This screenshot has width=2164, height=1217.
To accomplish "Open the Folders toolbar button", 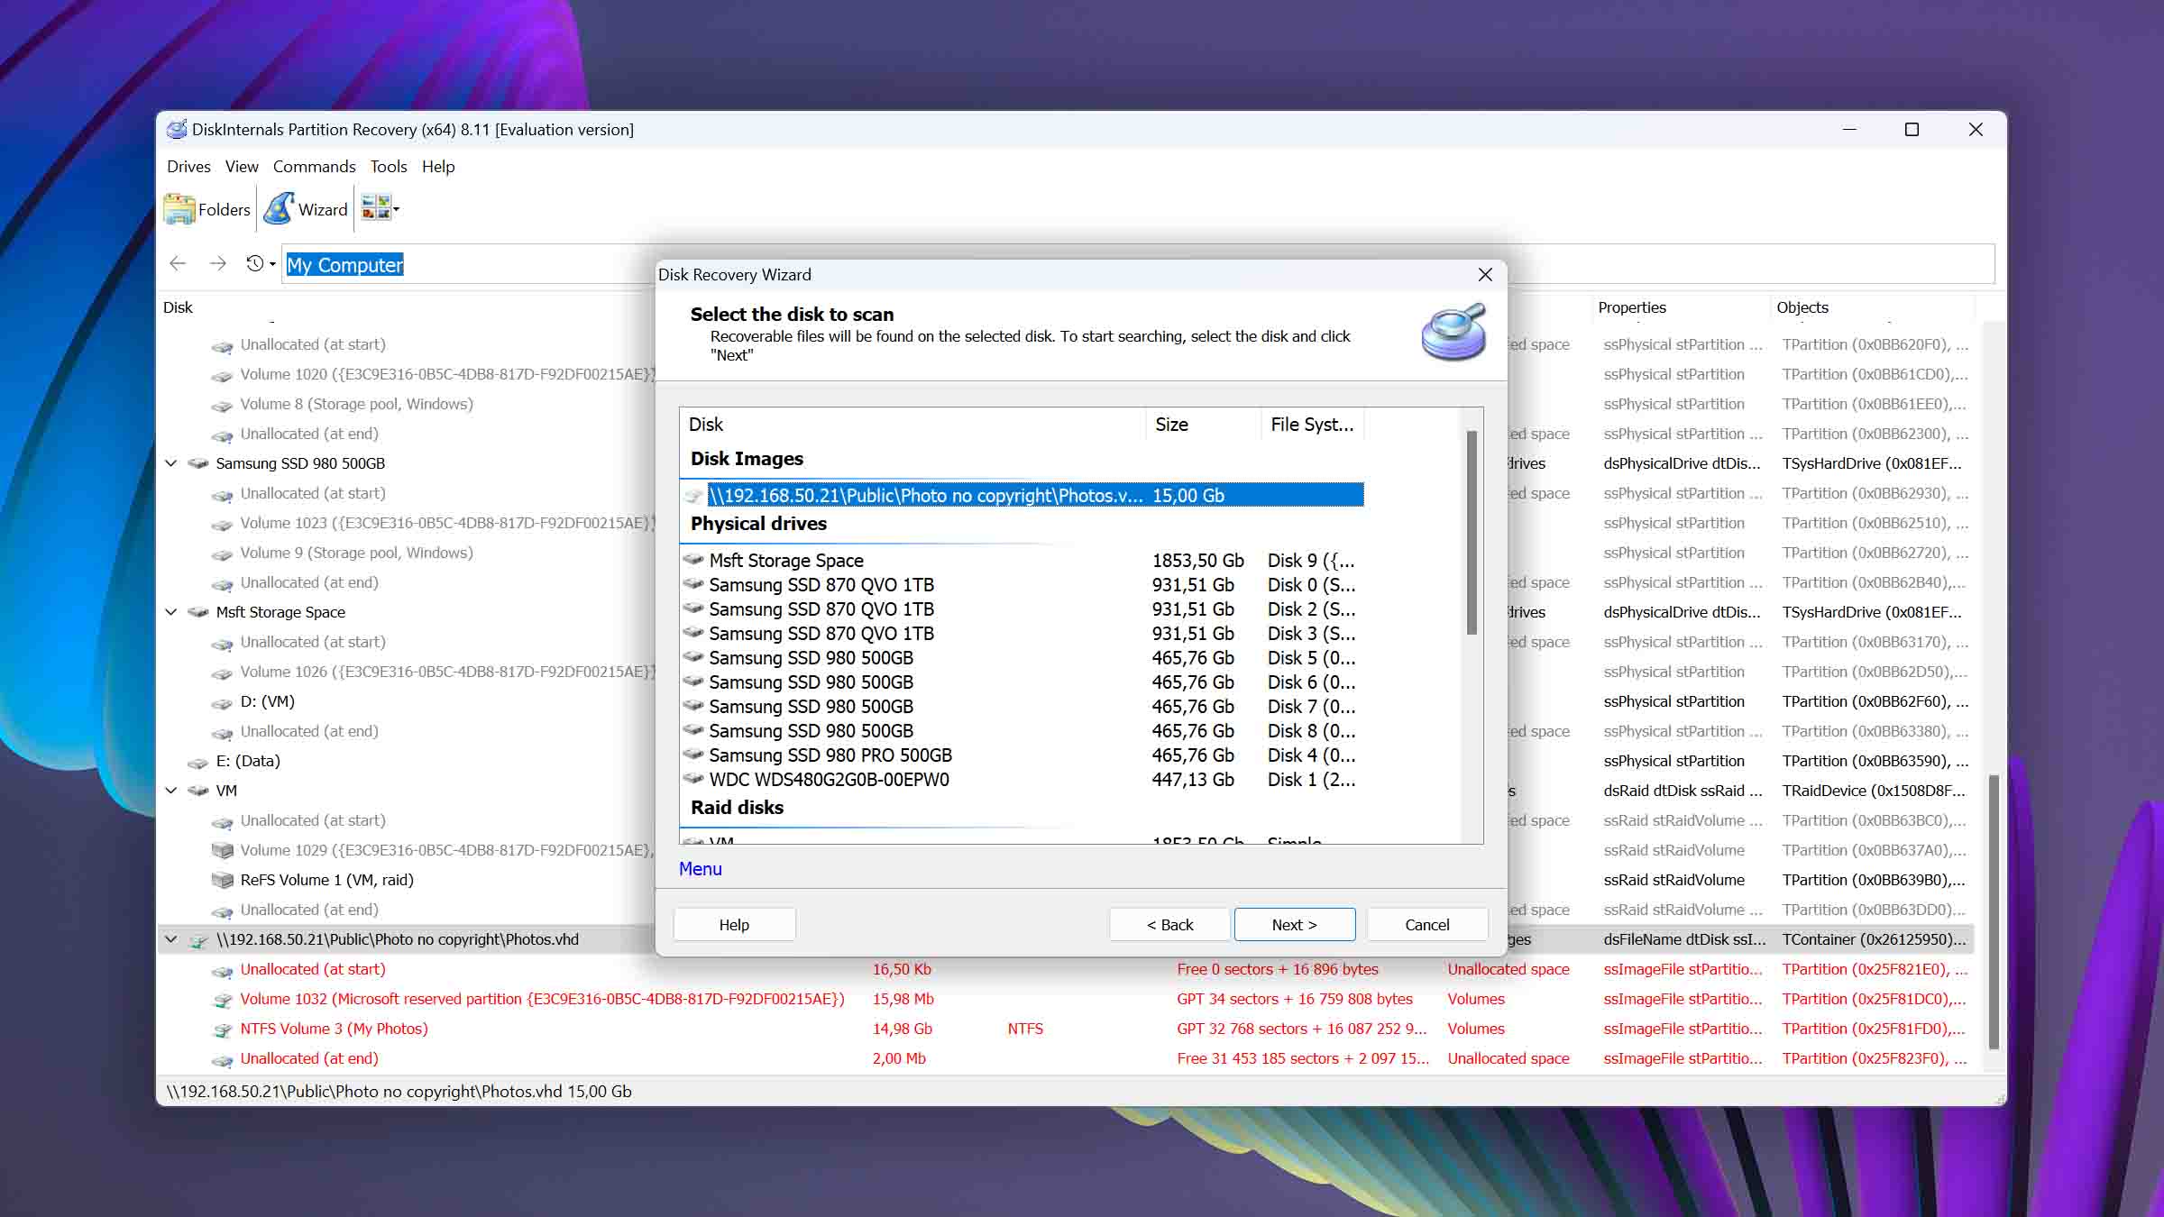I will click(x=207, y=209).
